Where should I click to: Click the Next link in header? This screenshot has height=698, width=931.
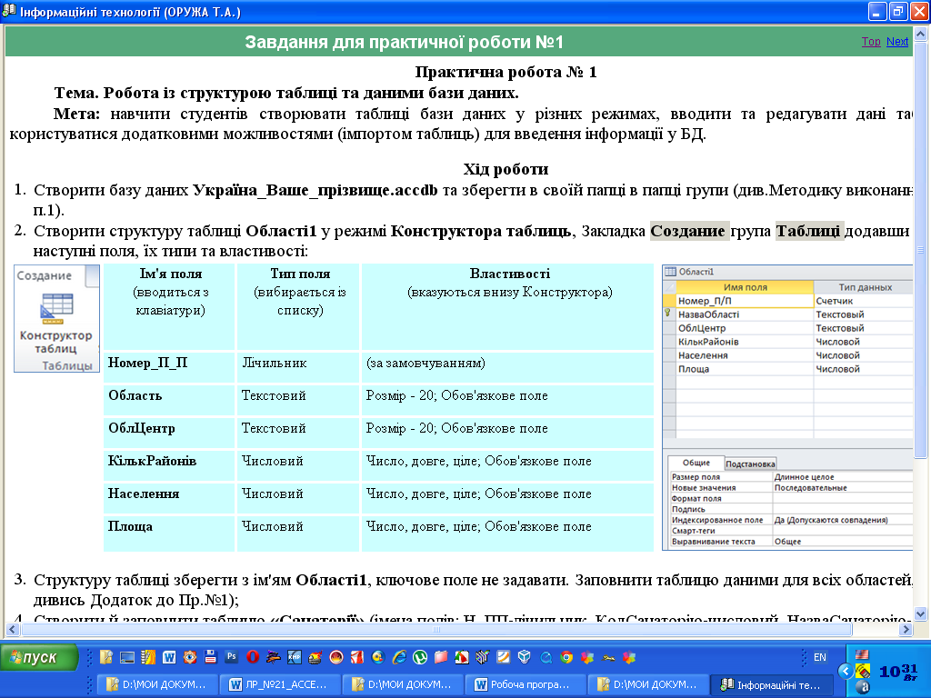click(897, 42)
